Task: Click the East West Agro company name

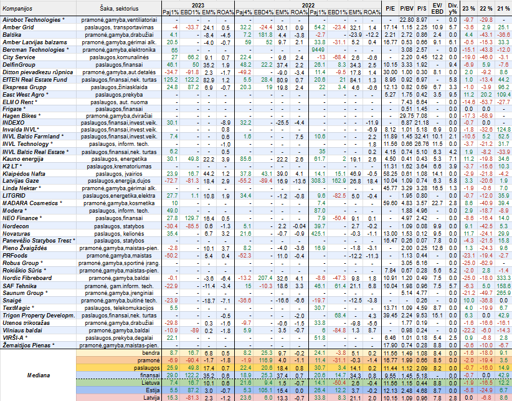Action: (23, 94)
